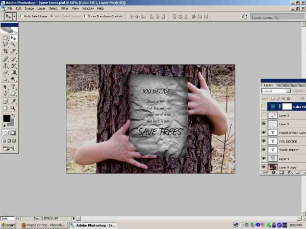Viewport: 306px width, 229px height.
Task: Click the Windows Start button
Action: click(8, 225)
